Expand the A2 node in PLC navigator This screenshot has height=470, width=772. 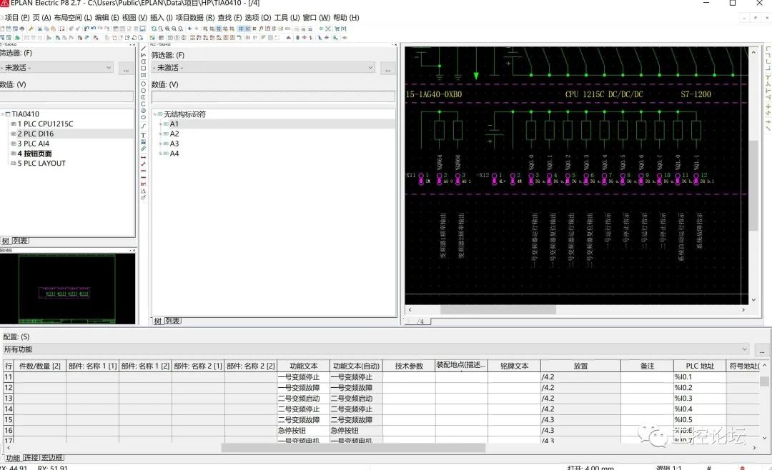pyautogui.click(x=161, y=134)
